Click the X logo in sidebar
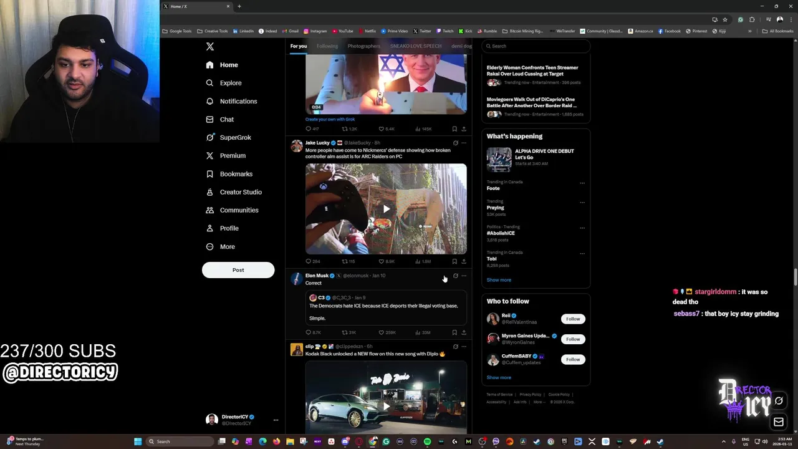Screen dimensions: 798x449 coord(210,47)
